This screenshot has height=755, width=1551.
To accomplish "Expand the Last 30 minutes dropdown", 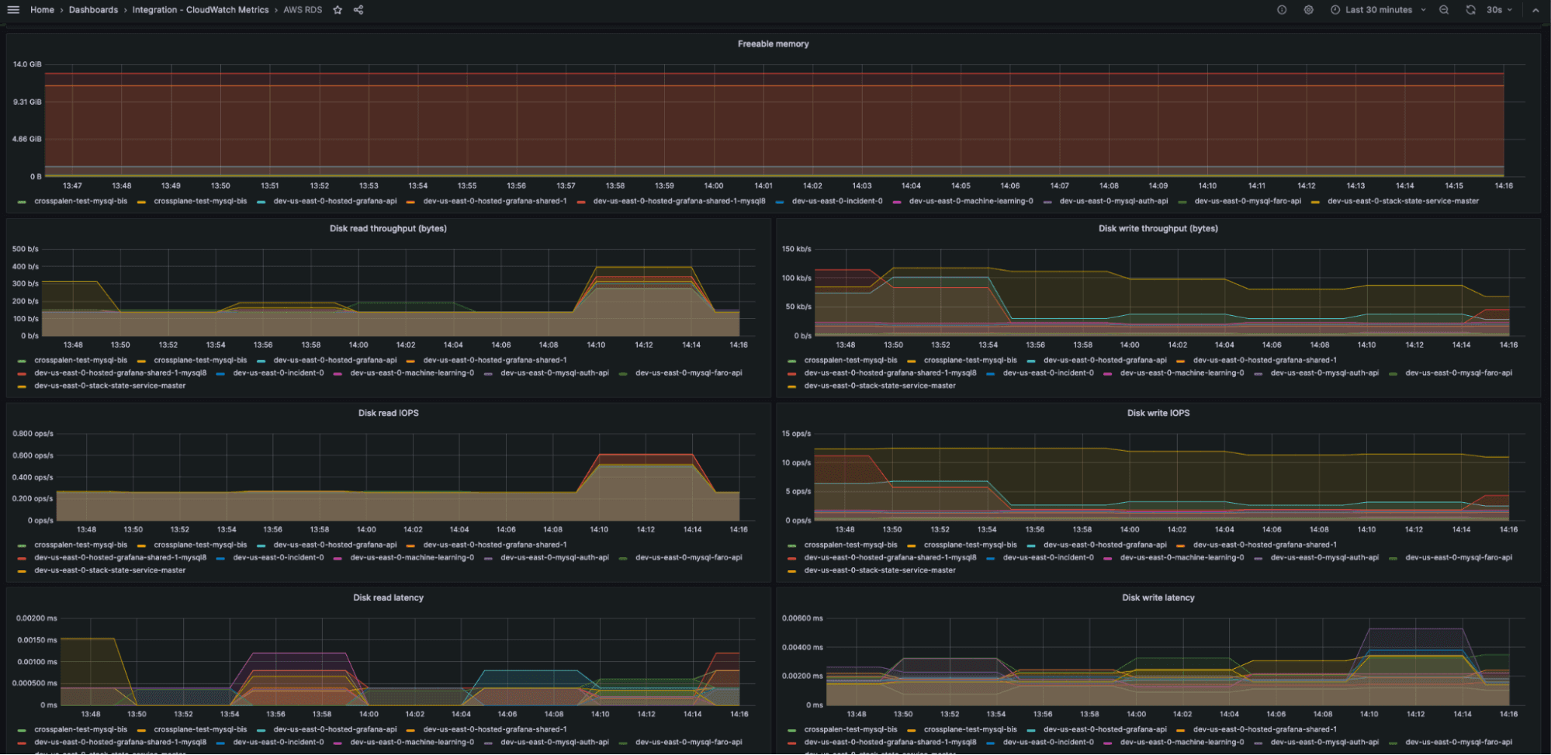I will tap(1381, 9).
